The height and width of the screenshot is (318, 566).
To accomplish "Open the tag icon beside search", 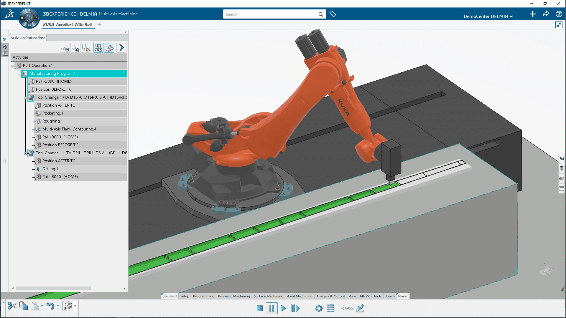I will (333, 14).
